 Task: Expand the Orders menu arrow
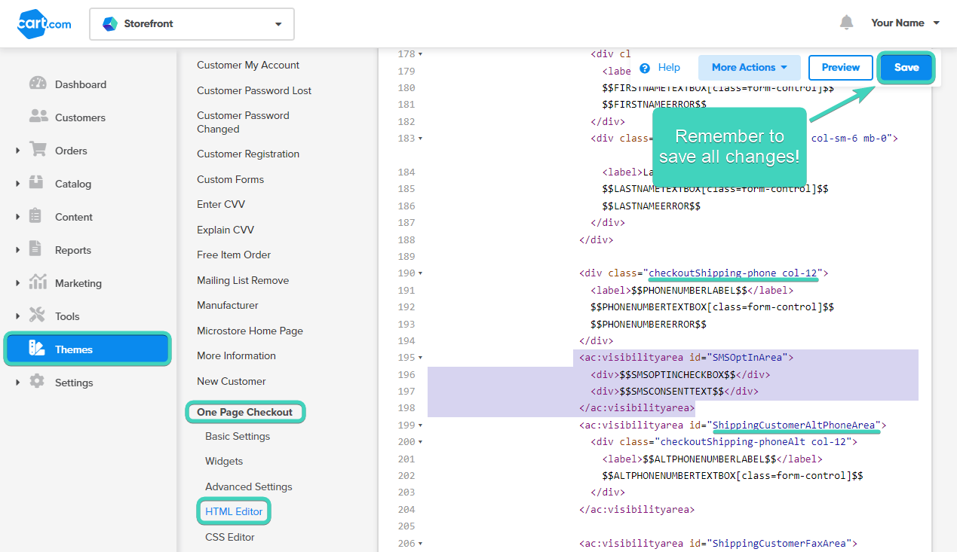pos(17,151)
